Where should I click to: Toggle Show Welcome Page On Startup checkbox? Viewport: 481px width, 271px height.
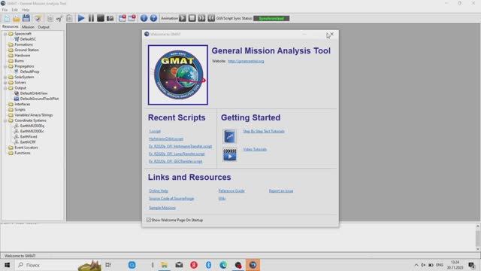pyautogui.click(x=149, y=220)
